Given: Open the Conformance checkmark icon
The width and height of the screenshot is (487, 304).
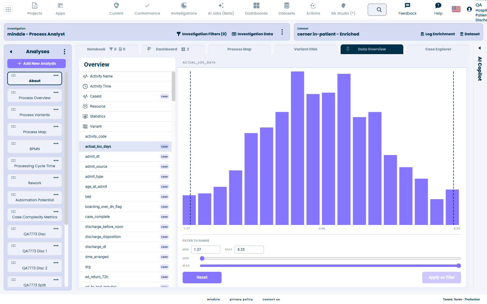Looking at the screenshot, I should [147, 5].
